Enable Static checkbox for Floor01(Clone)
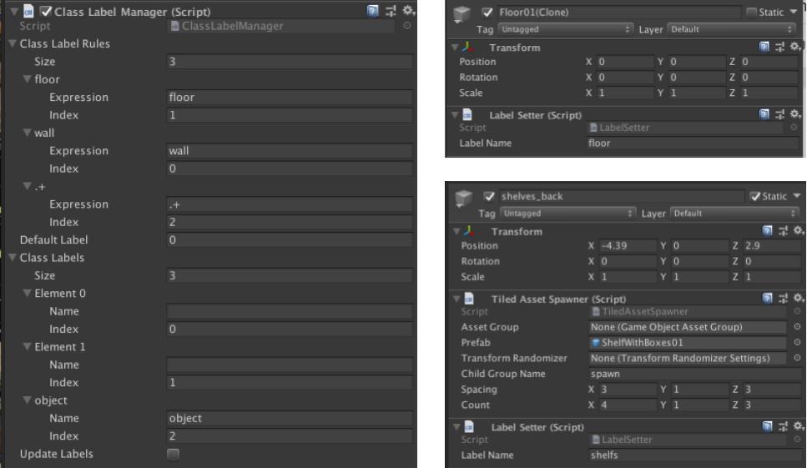807x468 pixels. [750, 14]
